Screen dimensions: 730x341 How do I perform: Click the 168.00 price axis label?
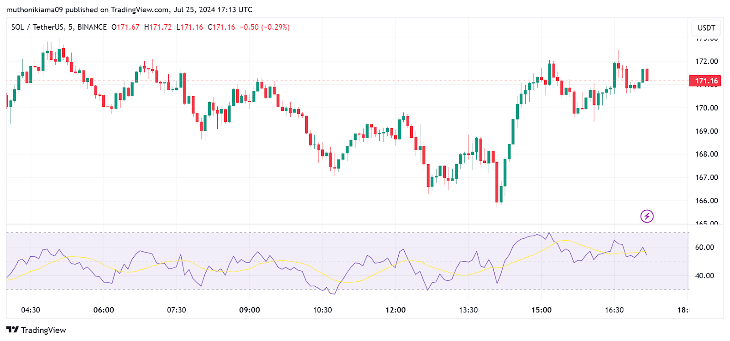pyautogui.click(x=706, y=154)
